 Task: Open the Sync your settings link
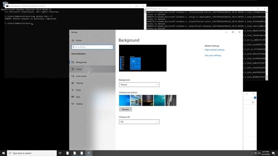pos(213,55)
